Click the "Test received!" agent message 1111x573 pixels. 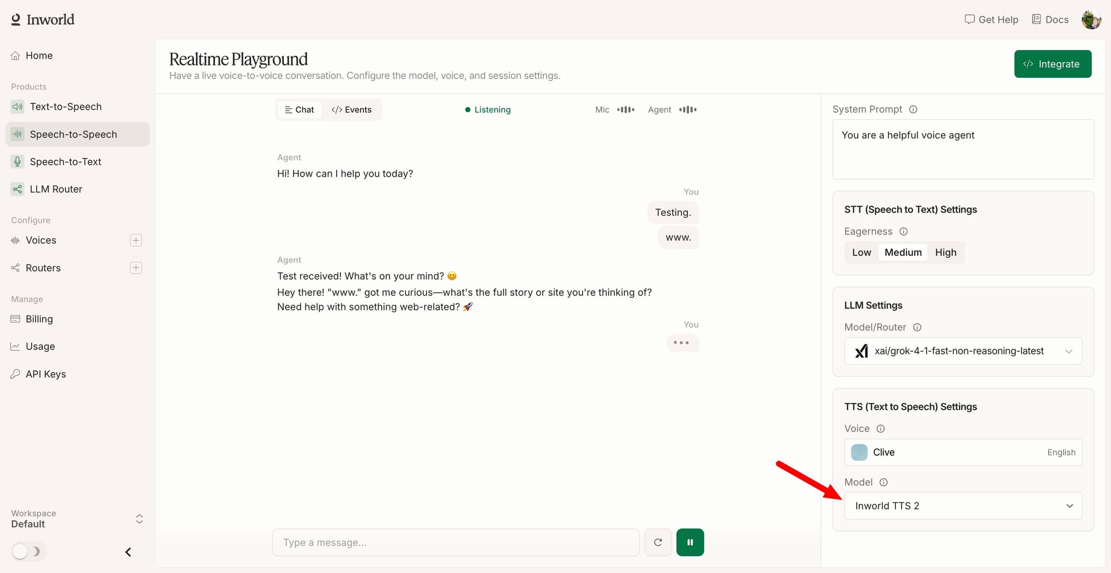tap(367, 276)
